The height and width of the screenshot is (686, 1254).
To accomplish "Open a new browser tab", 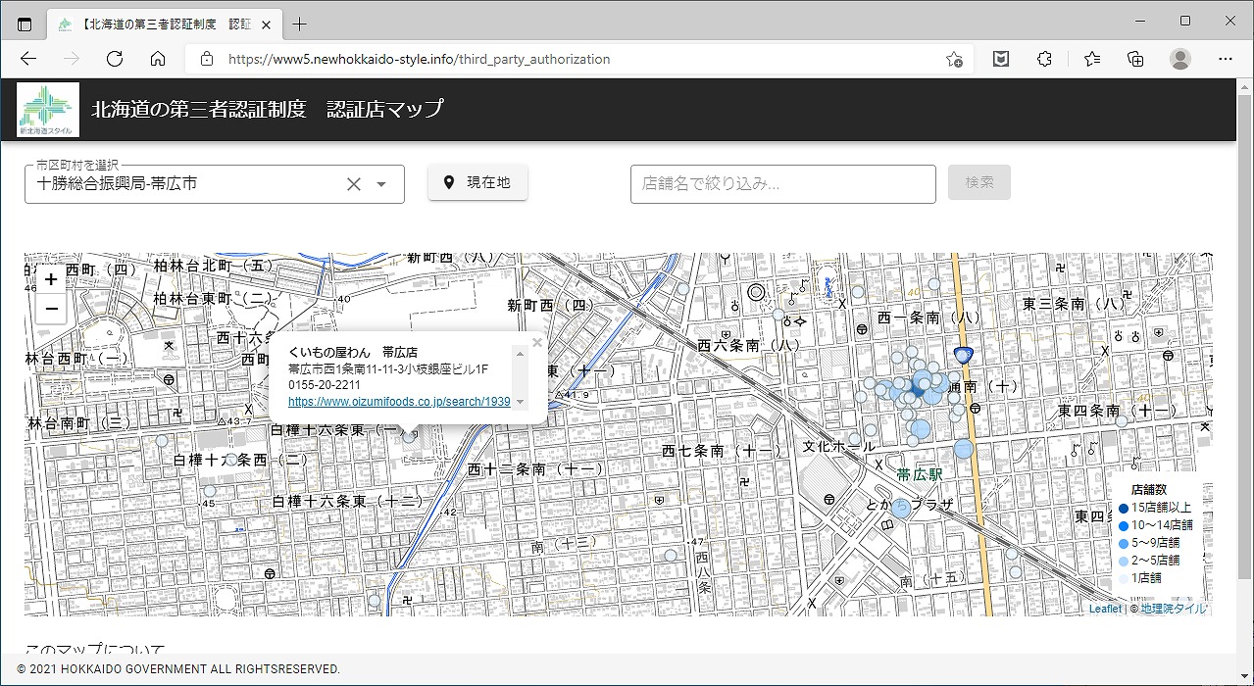I will coord(300,24).
